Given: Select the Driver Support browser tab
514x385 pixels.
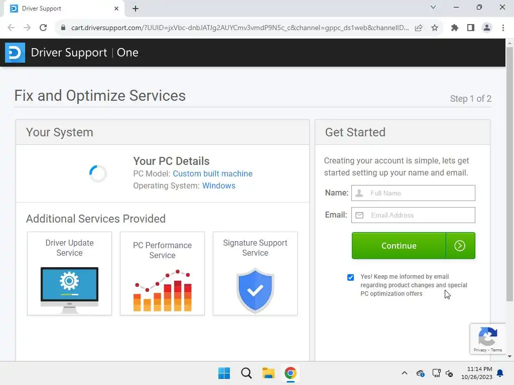Looking at the screenshot, I should (64, 9).
